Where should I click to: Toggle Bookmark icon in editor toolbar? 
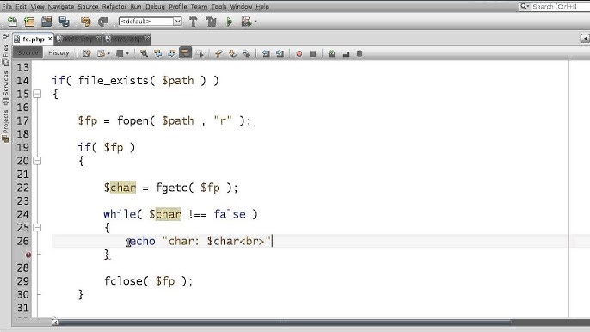click(247, 54)
